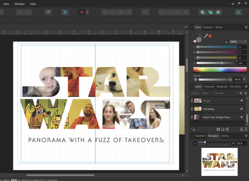This screenshot has height=181, width=249.
Task: Open the Help menu
Action: [33, 4]
